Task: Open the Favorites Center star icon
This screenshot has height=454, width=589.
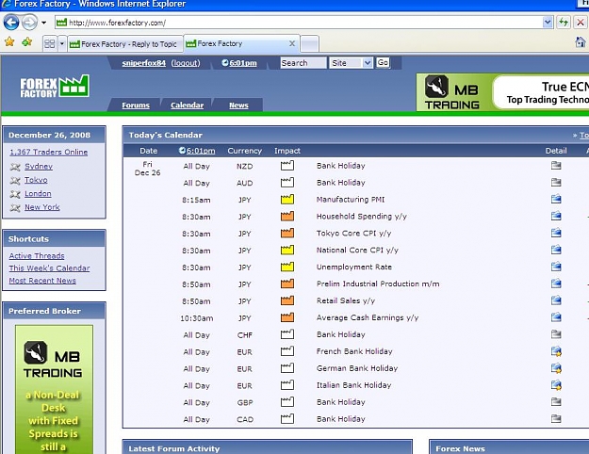Action: point(9,42)
